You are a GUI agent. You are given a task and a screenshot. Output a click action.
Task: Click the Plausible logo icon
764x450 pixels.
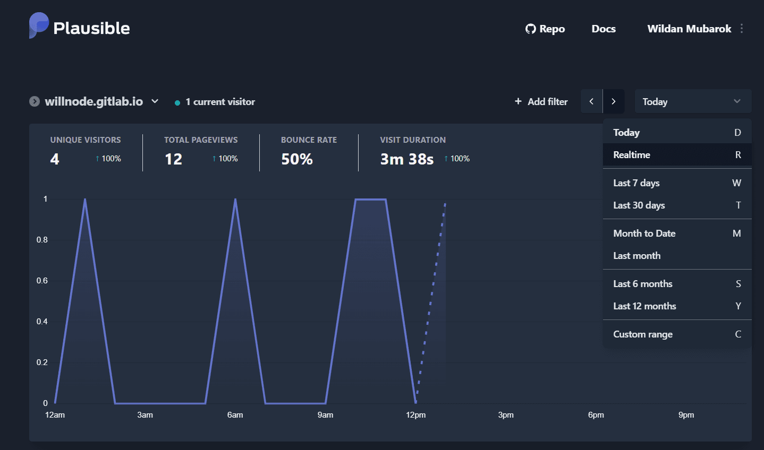(38, 25)
